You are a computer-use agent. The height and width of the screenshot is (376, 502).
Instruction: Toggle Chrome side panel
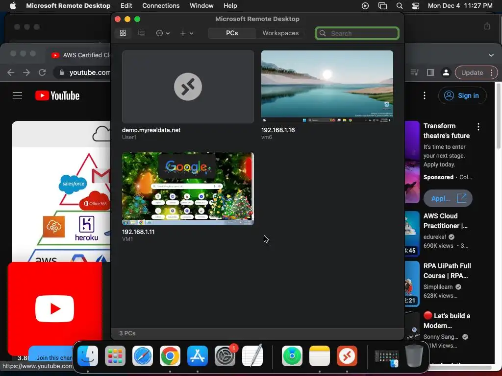click(x=430, y=72)
